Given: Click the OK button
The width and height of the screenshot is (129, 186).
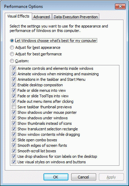Looking at the screenshot, I should (x=56, y=177).
